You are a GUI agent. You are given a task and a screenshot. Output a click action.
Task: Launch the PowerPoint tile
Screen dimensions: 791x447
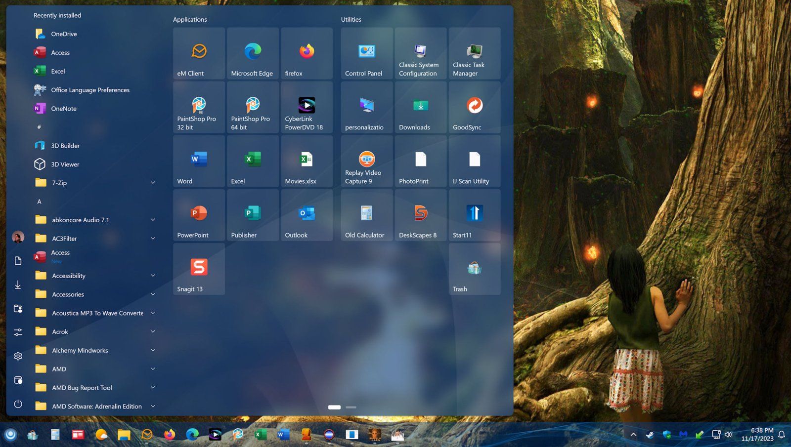tap(199, 215)
